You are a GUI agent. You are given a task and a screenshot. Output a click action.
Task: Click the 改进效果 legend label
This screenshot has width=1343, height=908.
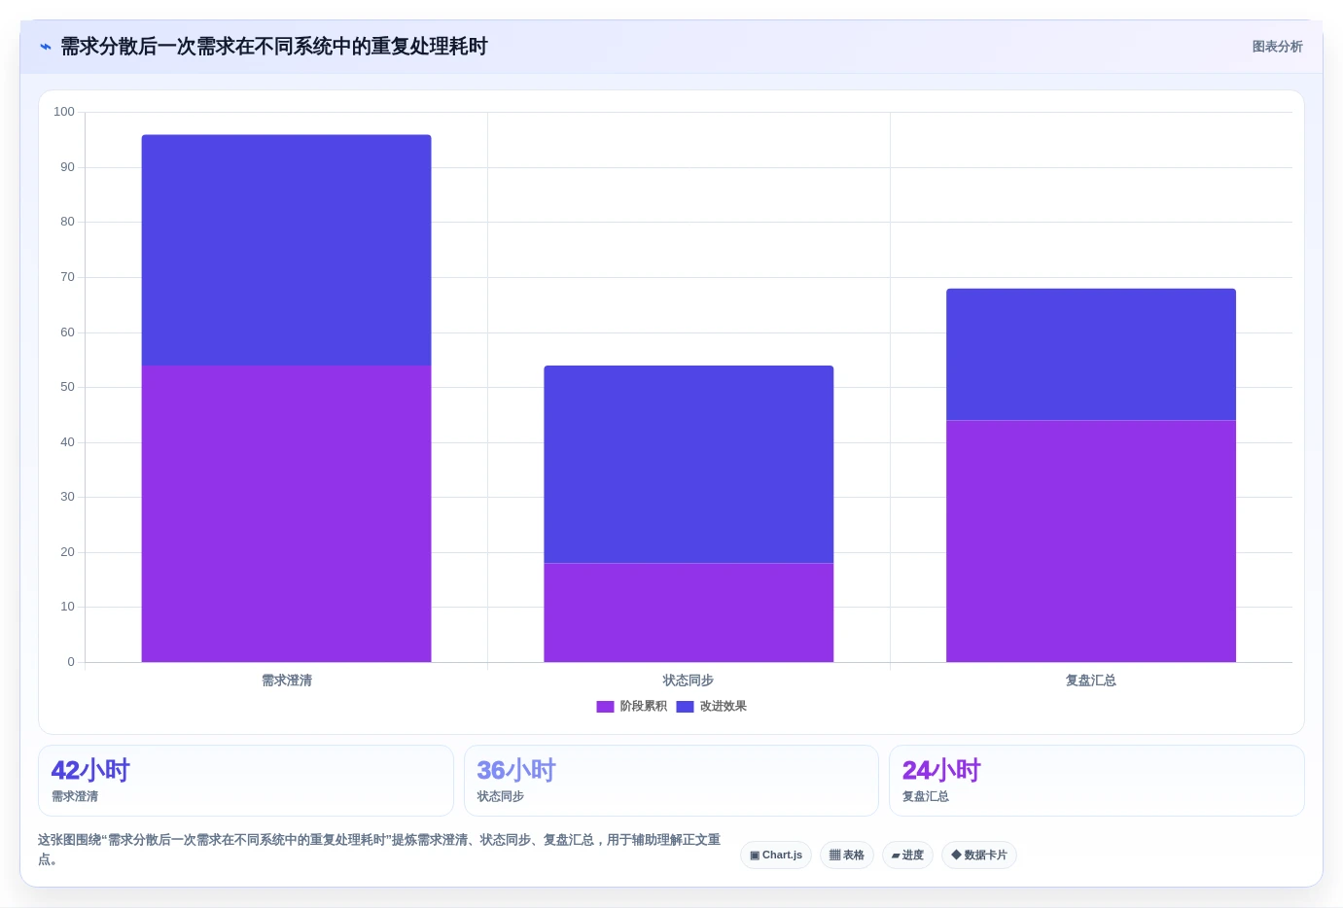pyautogui.click(x=724, y=707)
